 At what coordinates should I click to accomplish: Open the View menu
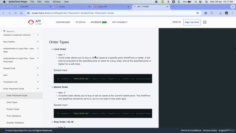point(47,1)
